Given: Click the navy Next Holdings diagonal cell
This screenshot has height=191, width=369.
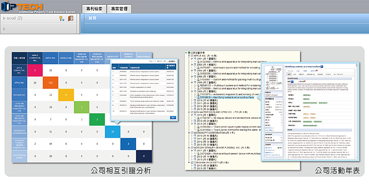Looking at the screenshot, I should [144, 156].
